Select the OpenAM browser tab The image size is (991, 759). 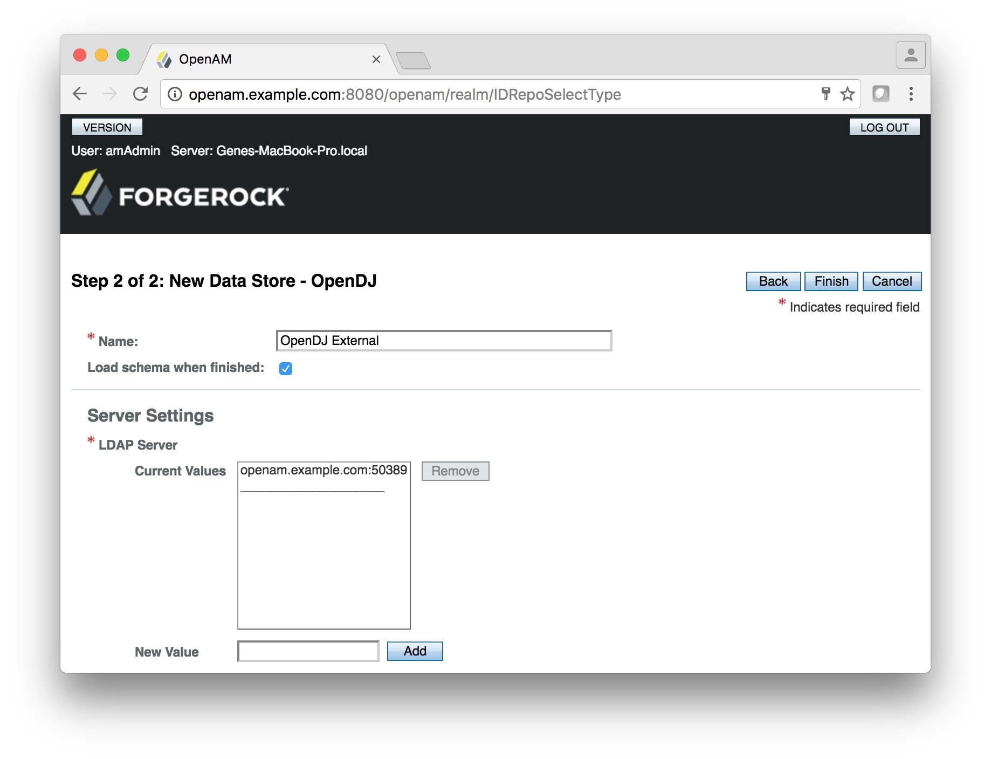[270, 59]
